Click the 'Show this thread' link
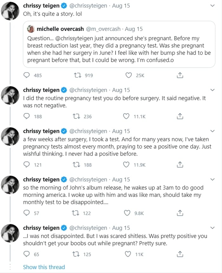Viewport: 222px width, 273px height. [44, 267]
